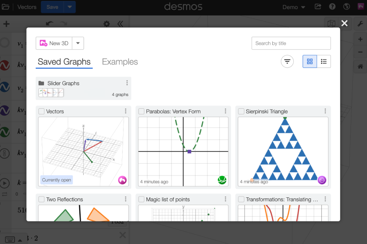Open the Parabolas: Vertex Form thumbnail

click(183, 151)
